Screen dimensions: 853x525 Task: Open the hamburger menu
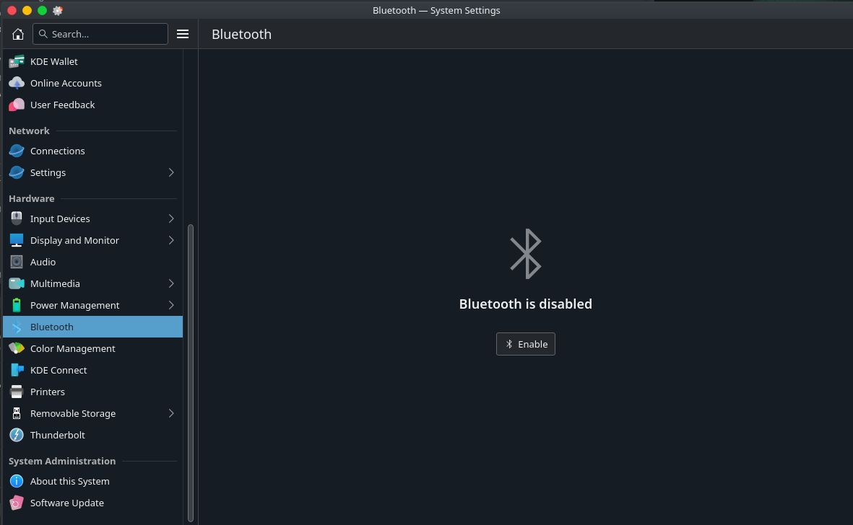[183, 34]
